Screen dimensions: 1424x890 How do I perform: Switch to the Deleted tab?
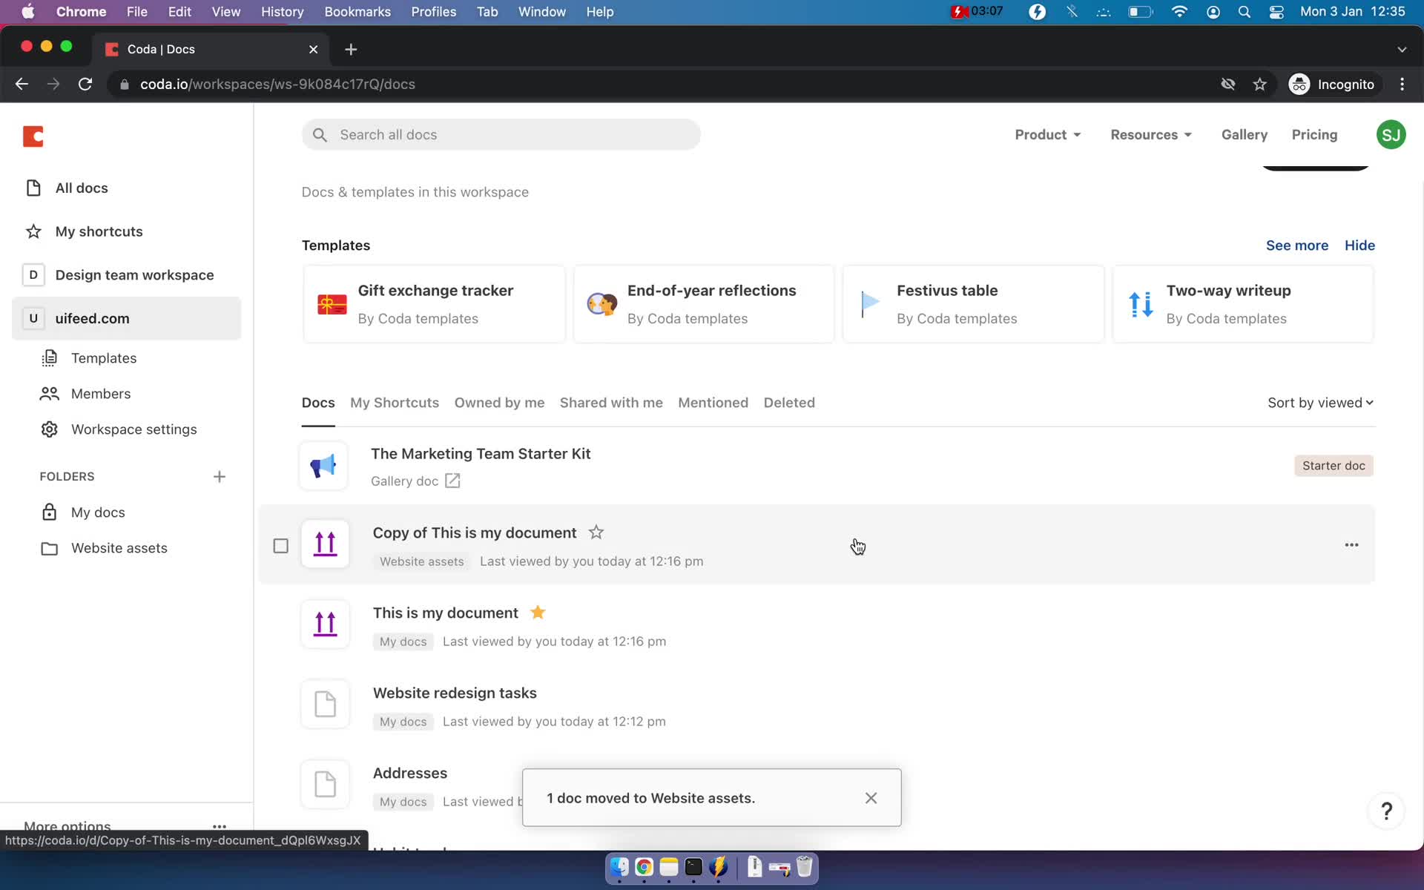tap(789, 403)
